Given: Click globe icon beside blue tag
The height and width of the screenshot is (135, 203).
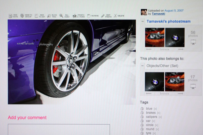Looking at the screenshot, I should (x=142, y=109).
